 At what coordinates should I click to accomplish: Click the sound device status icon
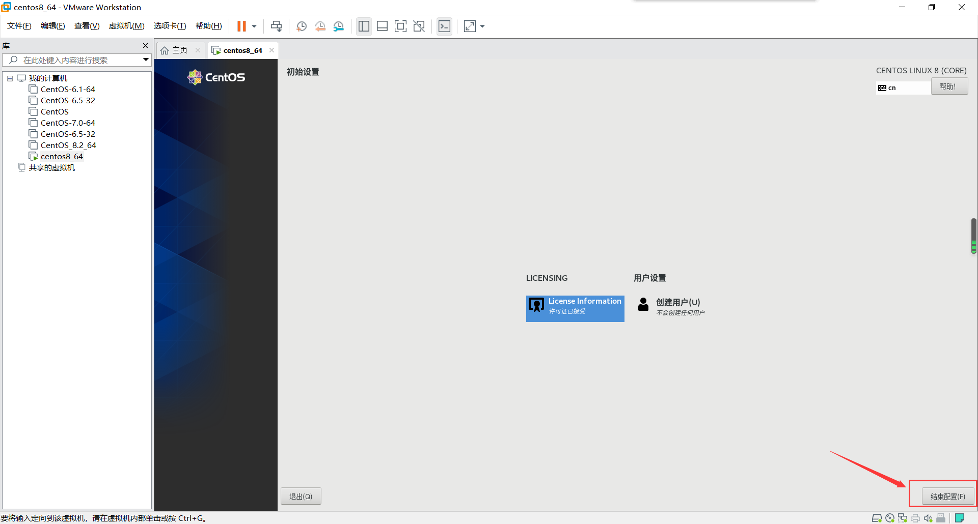pyautogui.click(x=928, y=518)
